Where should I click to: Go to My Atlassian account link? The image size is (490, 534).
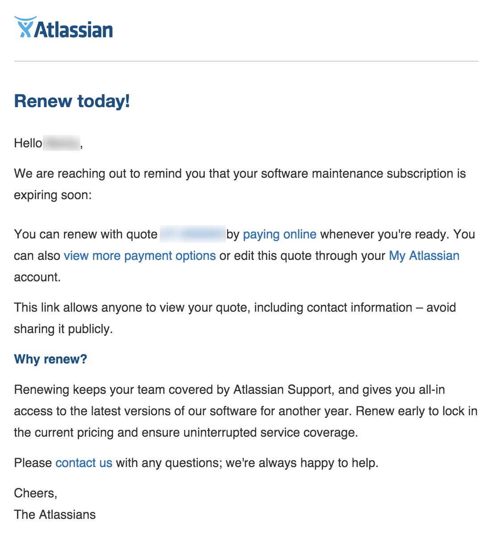click(424, 256)
